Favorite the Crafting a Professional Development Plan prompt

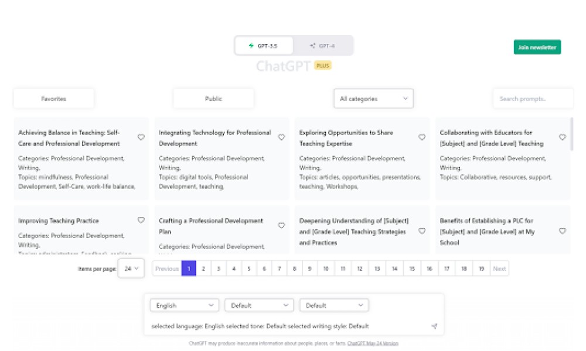(x=281, y=225)
